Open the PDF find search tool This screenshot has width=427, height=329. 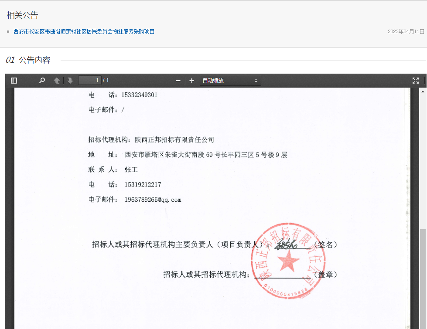(x=42, y=81)
